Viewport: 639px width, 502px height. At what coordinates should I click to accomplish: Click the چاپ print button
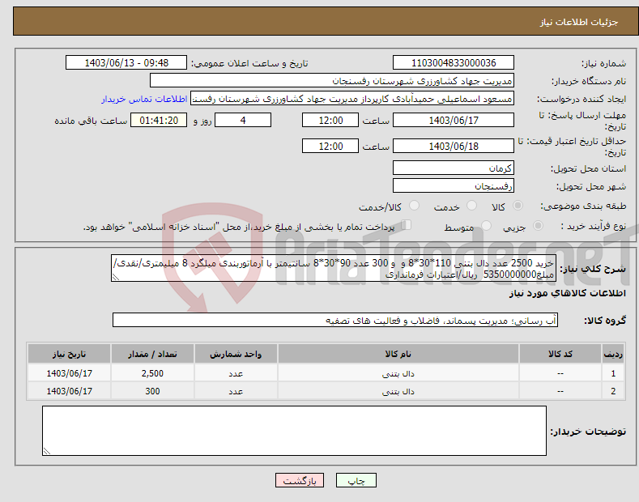356,480
